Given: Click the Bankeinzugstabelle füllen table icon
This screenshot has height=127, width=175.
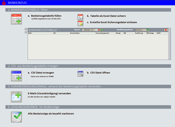Looking at the screenshot, I should (17, 19).
